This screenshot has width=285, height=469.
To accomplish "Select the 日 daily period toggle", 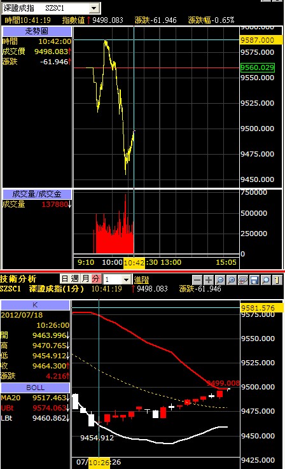I will (65, 279).
